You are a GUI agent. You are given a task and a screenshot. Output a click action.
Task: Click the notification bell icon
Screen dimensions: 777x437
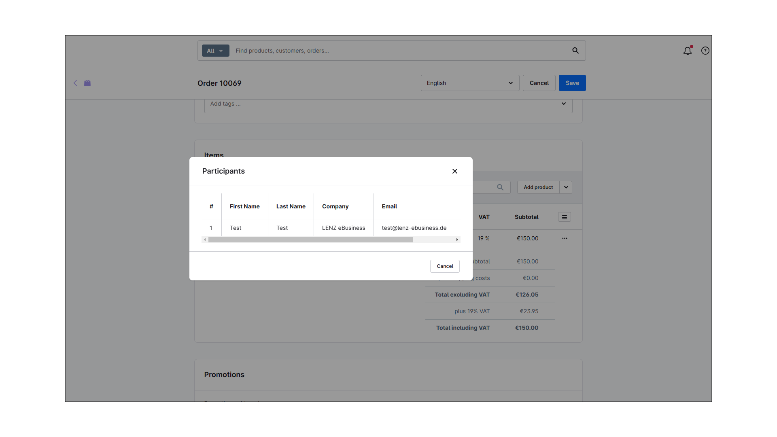688,51
